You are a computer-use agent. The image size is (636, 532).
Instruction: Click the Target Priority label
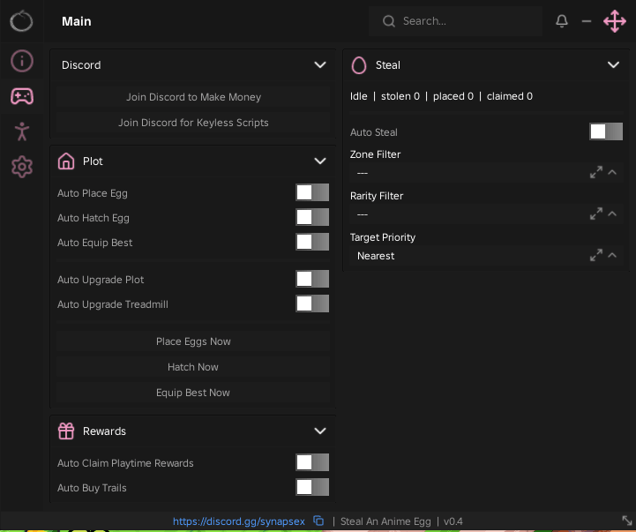(383, 237)
